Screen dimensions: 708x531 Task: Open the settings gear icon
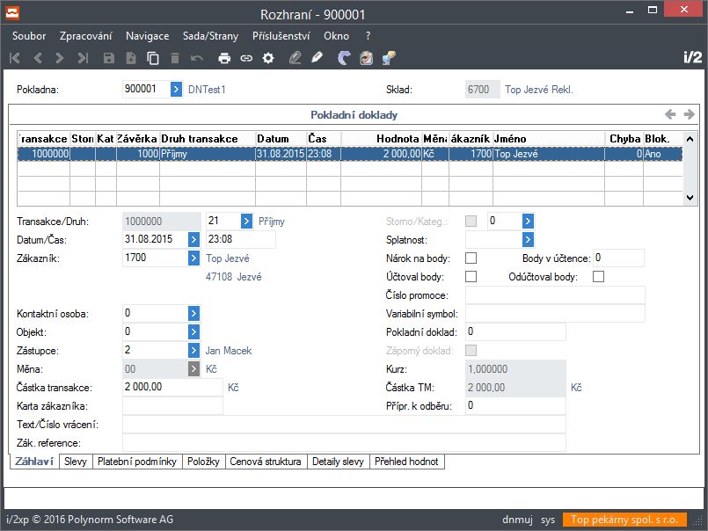point(268,58)
